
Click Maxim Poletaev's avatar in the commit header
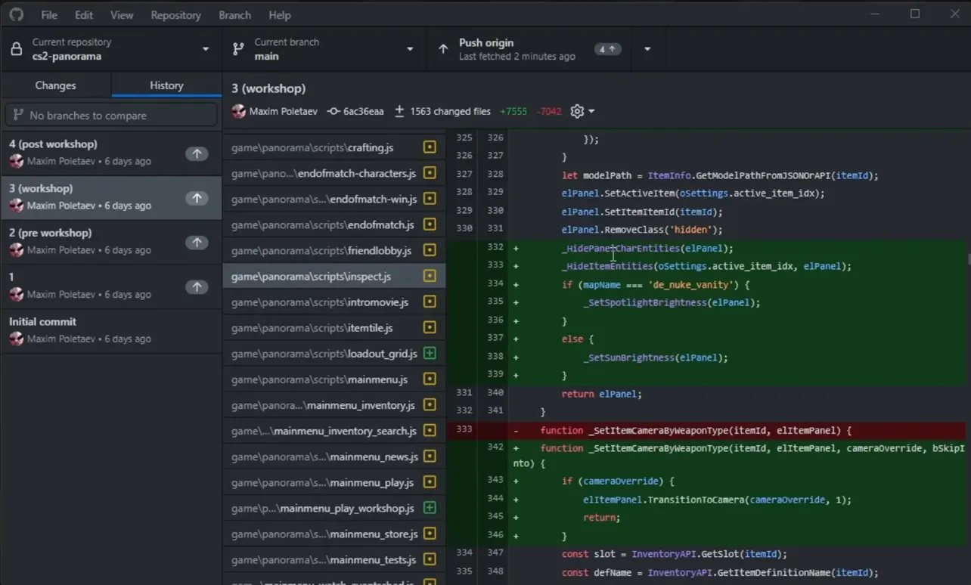239,111
